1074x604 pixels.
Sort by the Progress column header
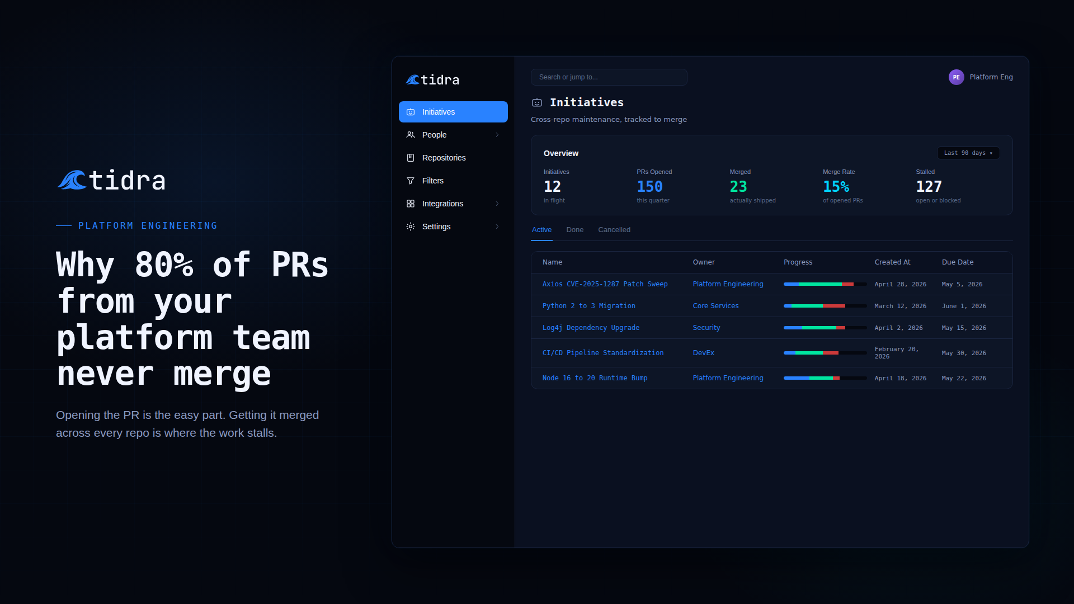tap(798, 262)
